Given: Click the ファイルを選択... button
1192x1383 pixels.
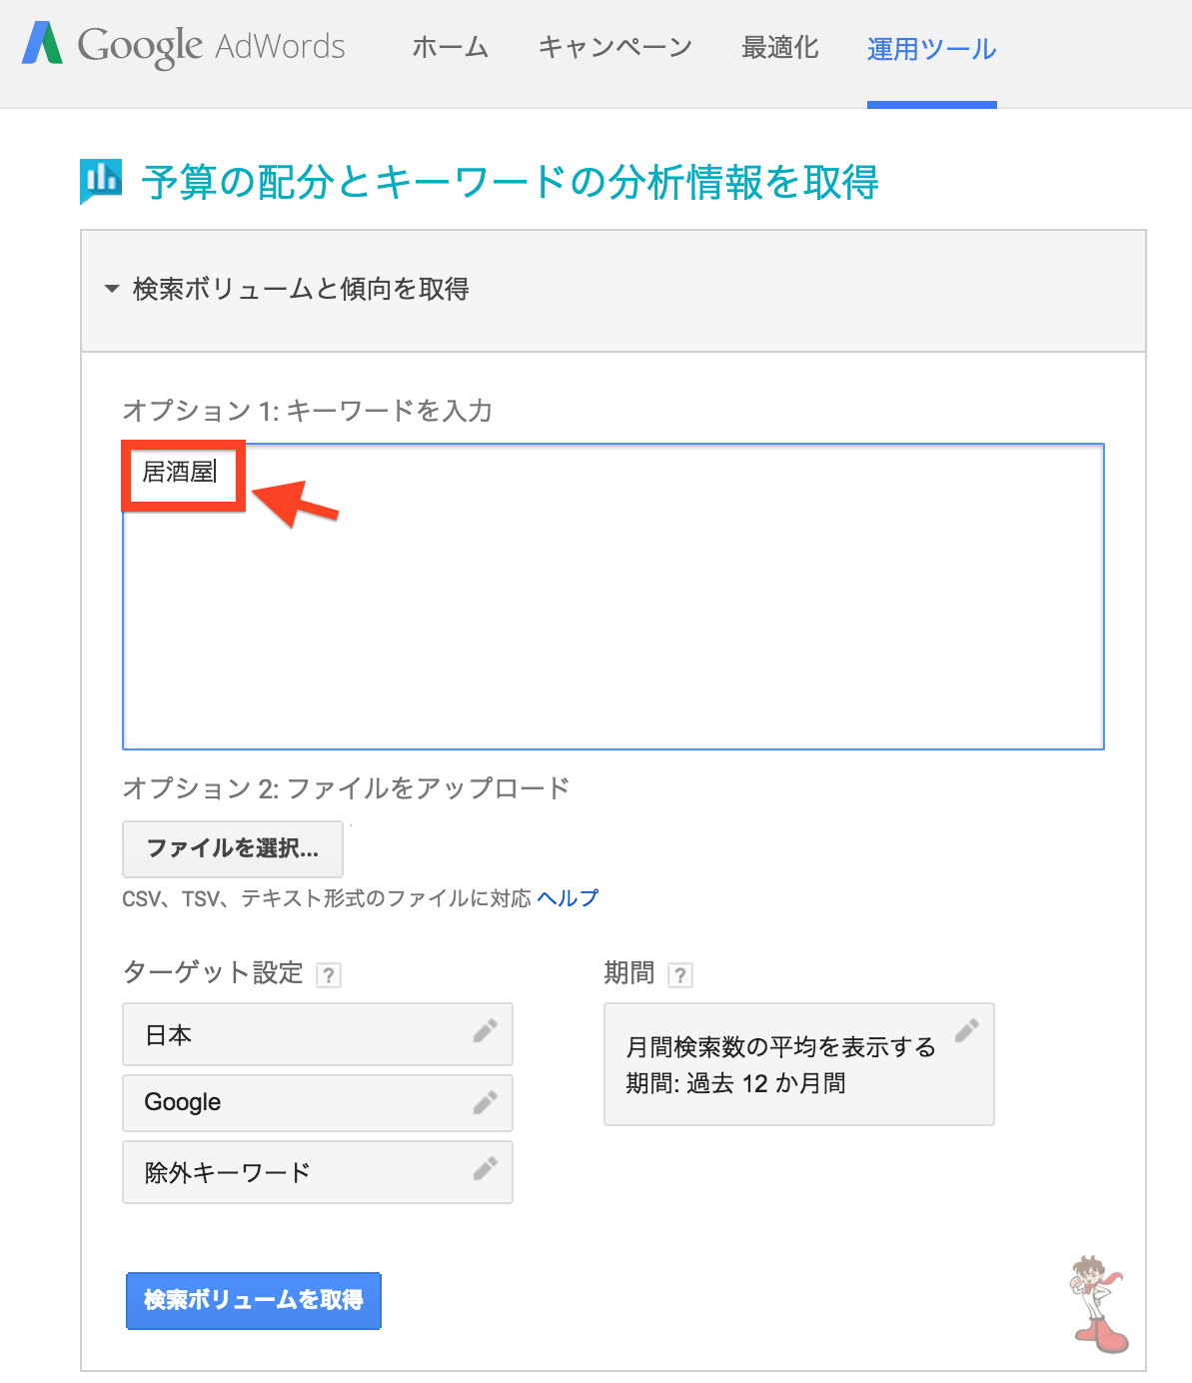Looking at the screenshot, I should point(233,848).
